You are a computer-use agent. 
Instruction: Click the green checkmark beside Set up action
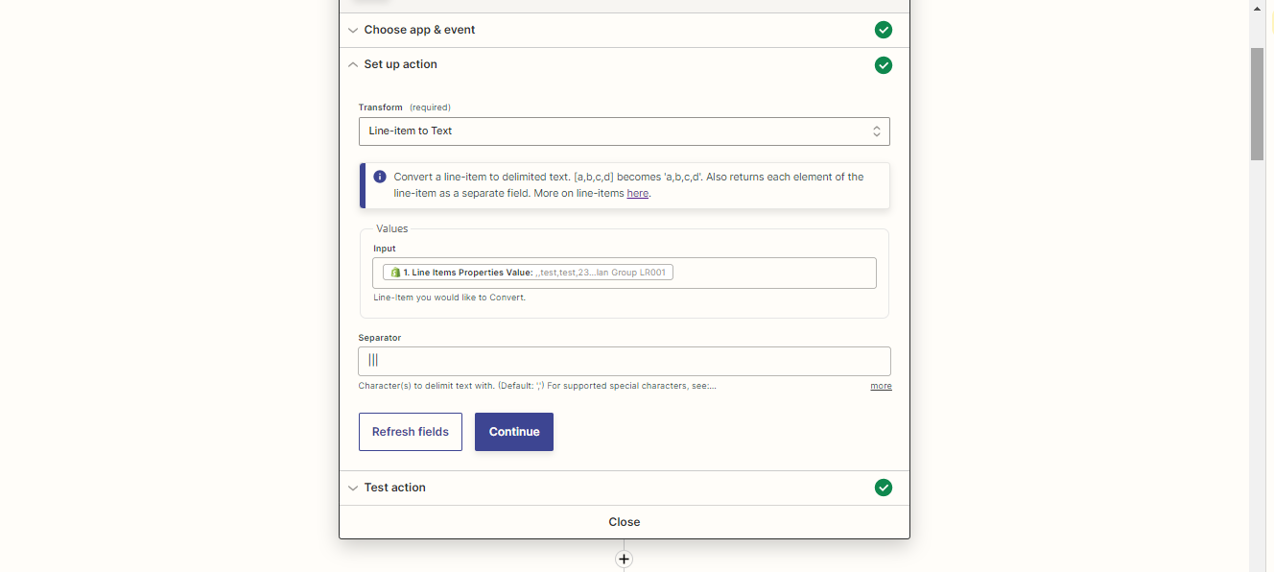point(884,65)
